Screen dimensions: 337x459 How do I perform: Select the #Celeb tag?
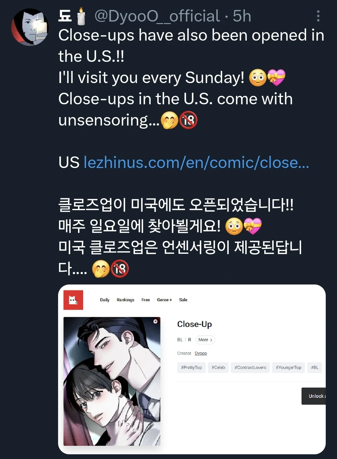(x=218, y=368)
